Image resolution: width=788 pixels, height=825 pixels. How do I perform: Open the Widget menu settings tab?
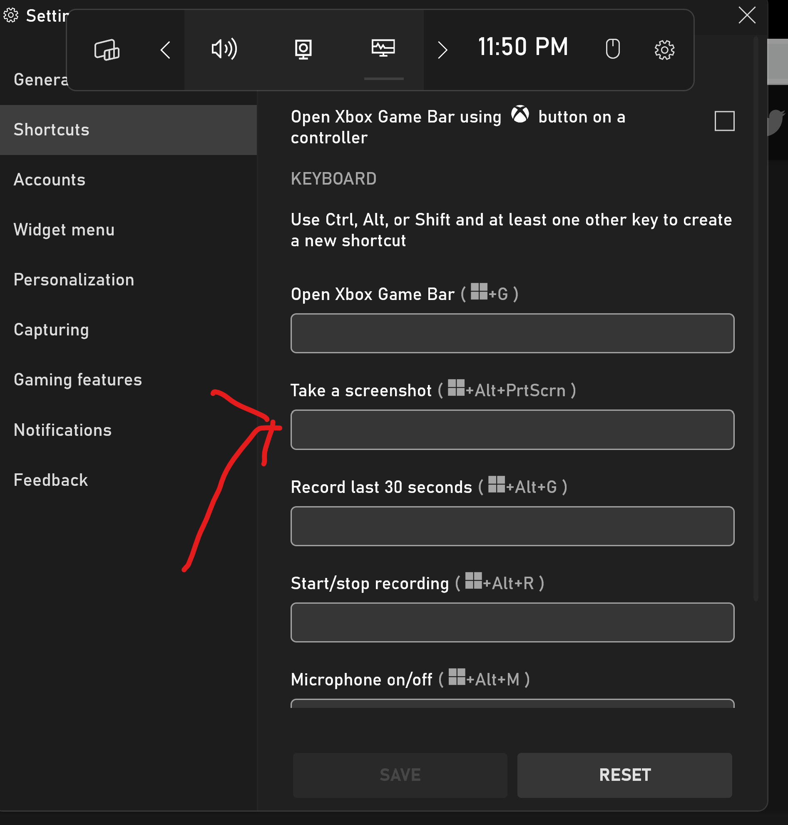(x=128, y=230)
